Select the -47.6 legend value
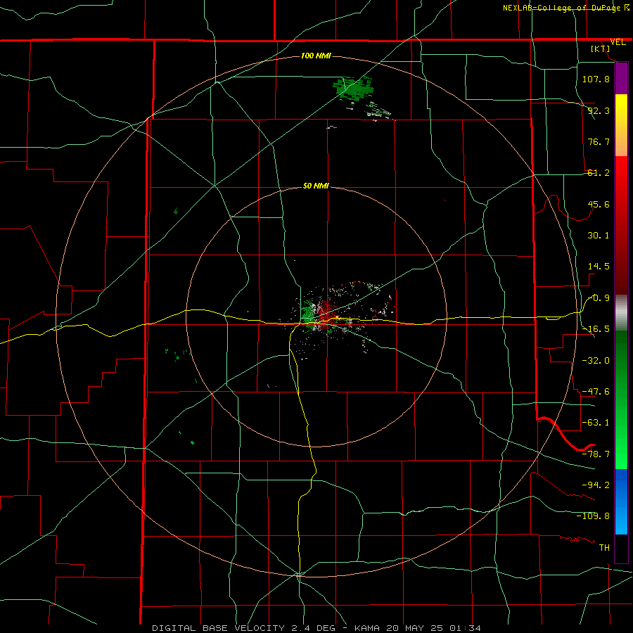The image size is (633, 633). (x=596, y=392)
